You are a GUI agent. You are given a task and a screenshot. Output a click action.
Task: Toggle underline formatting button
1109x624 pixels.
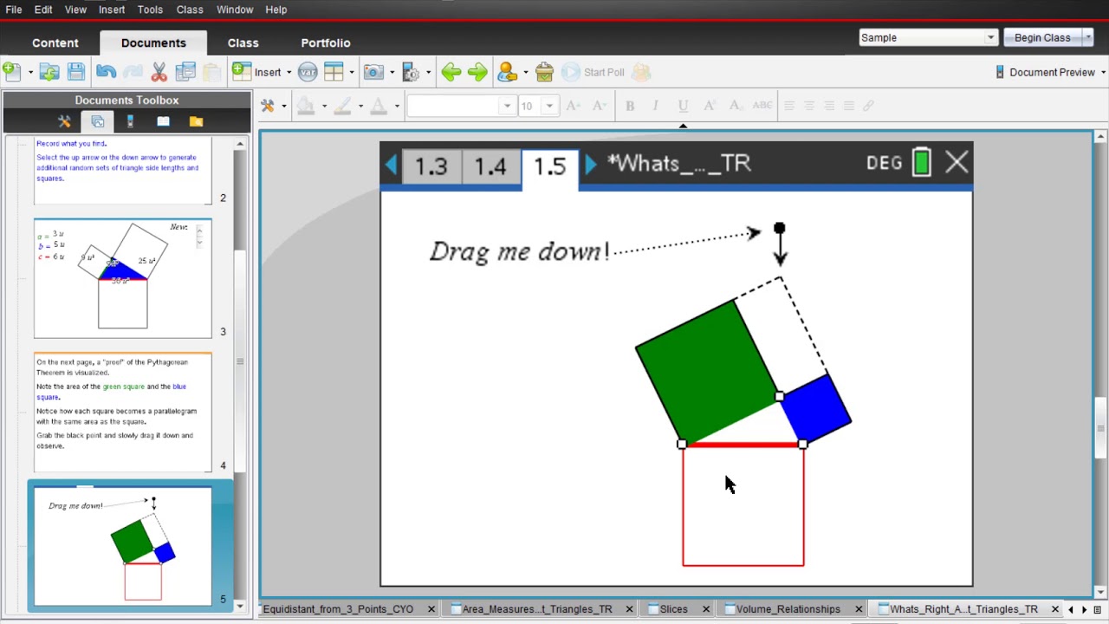tap(683, 106)
